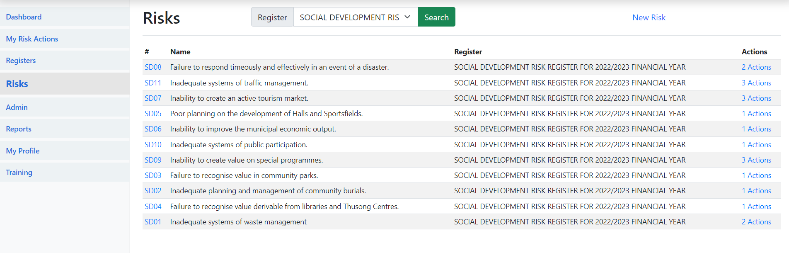Viewport: 789px width, 253px height.
Task: Click the green Search button
Action: pos(436,17)
